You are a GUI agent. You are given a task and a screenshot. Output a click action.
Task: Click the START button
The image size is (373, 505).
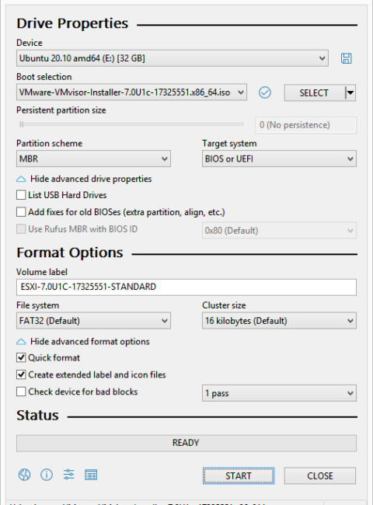(239, 475)
